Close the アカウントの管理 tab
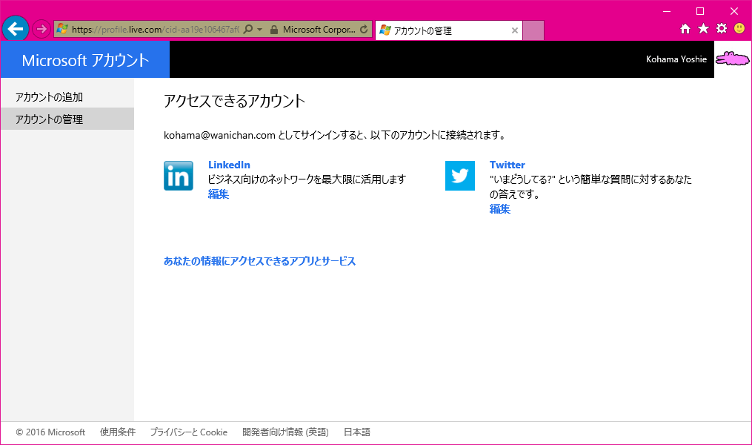 pyautogui.click(x=515, y=30)
